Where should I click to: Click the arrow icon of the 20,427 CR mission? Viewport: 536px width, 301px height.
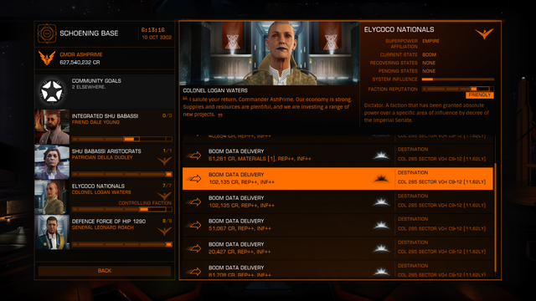[x=193, y=248]
